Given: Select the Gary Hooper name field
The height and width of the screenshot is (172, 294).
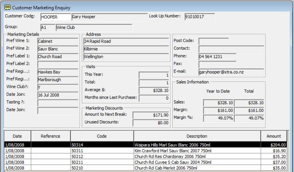Looking at the screenshot, I should [x=110, y=17].
